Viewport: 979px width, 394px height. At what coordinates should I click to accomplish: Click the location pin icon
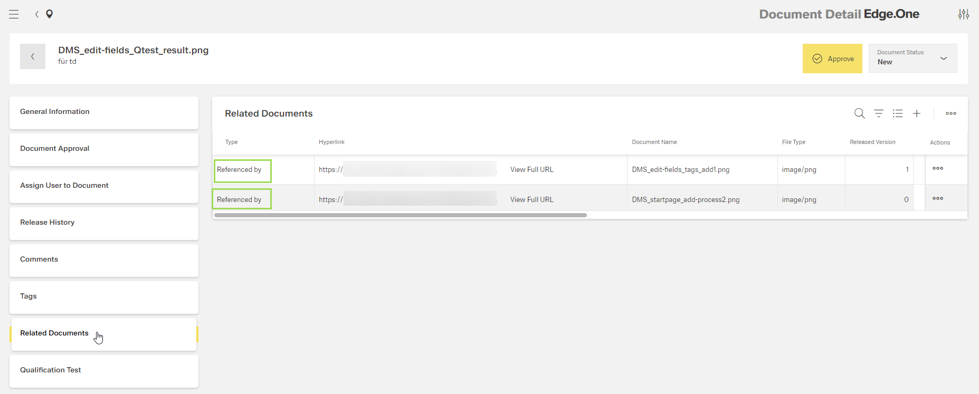tap(49, 14)
